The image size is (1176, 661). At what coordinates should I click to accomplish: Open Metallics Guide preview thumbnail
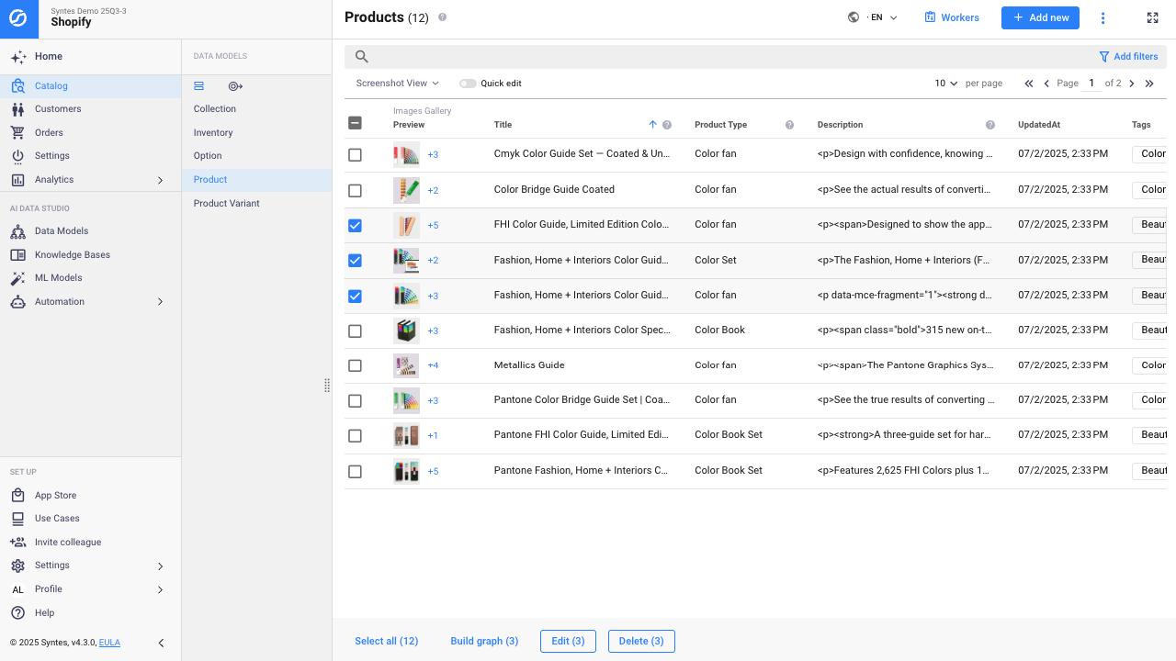(406, 366)
